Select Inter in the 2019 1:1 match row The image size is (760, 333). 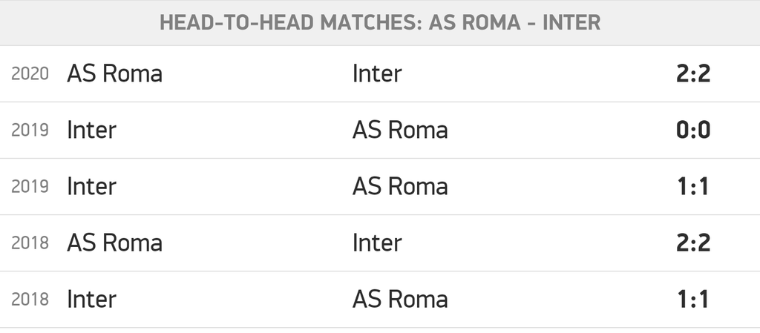(x=91, y=186)
